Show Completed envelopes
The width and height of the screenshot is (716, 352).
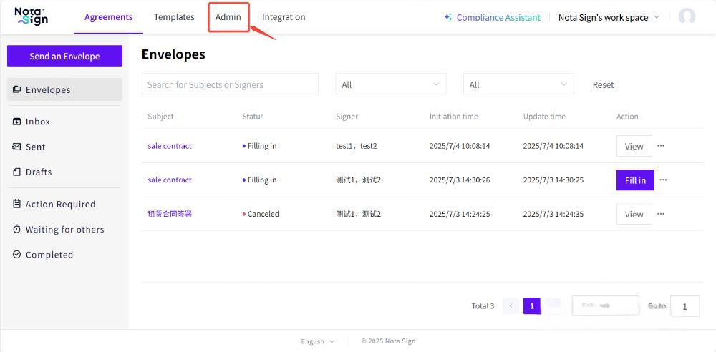[x=49, y=255]
